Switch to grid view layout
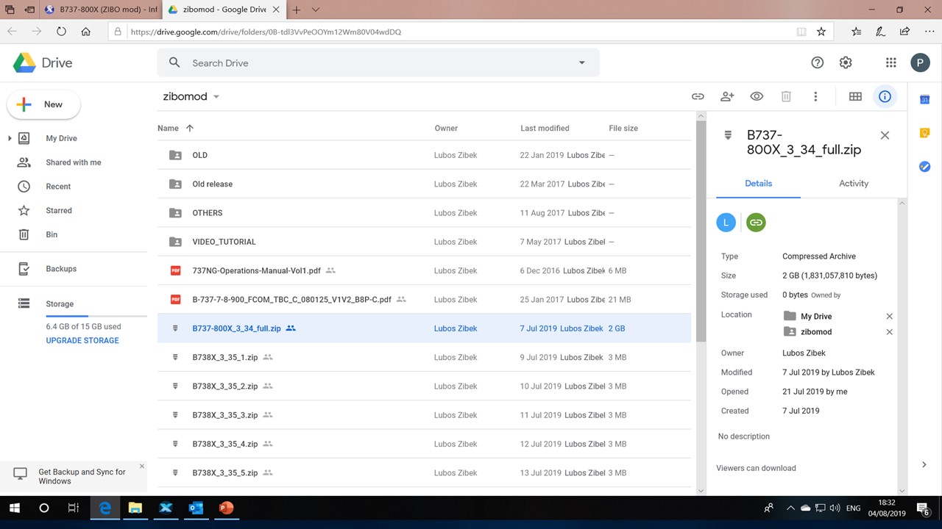This screenshot has width=942, height=529. point(855,96)
